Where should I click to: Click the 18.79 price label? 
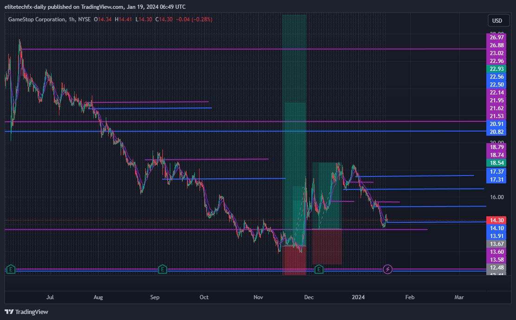tap(497, 147)
